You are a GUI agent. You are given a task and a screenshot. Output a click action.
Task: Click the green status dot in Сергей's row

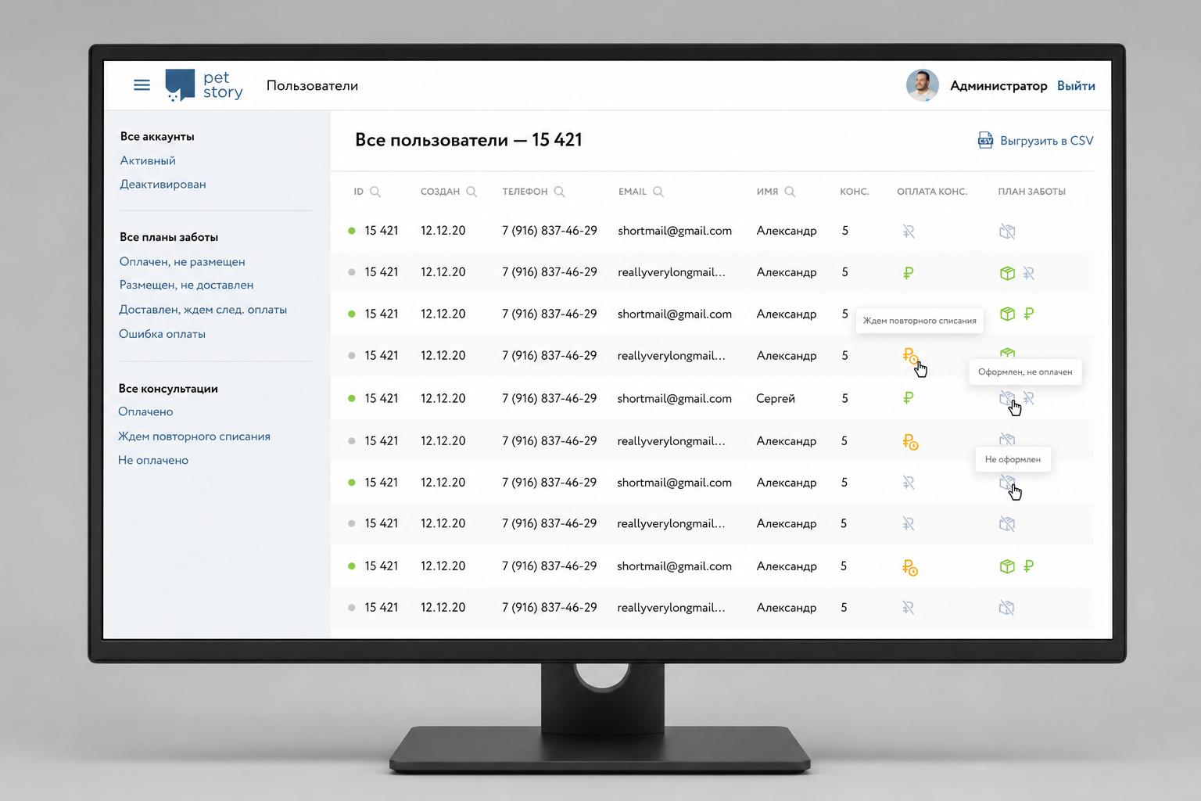pos(352,398)
